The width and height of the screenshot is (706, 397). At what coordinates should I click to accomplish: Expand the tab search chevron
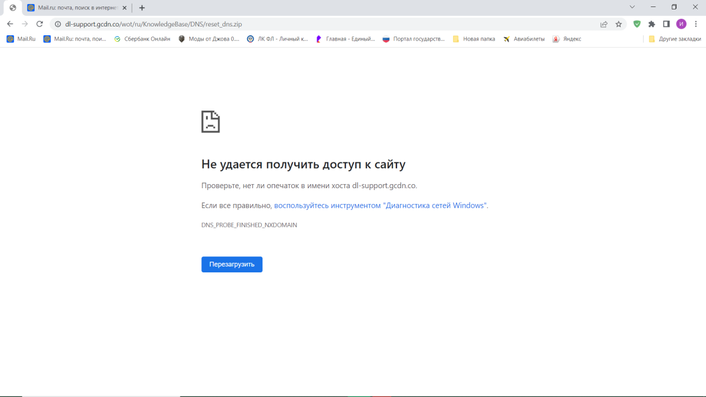coord(632,7)
